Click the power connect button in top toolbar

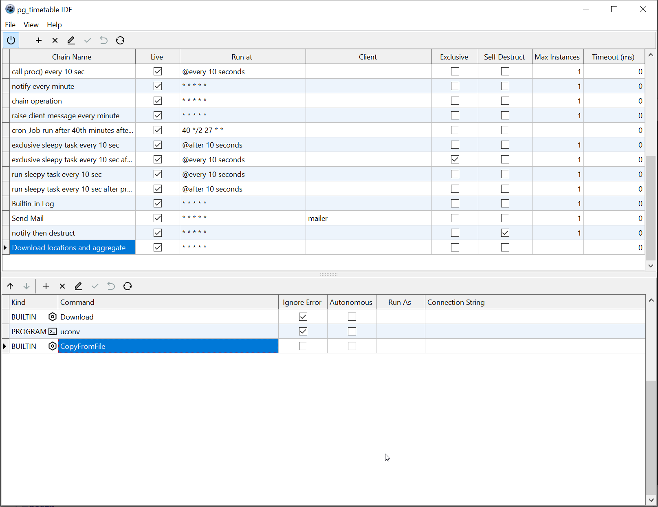11,40
